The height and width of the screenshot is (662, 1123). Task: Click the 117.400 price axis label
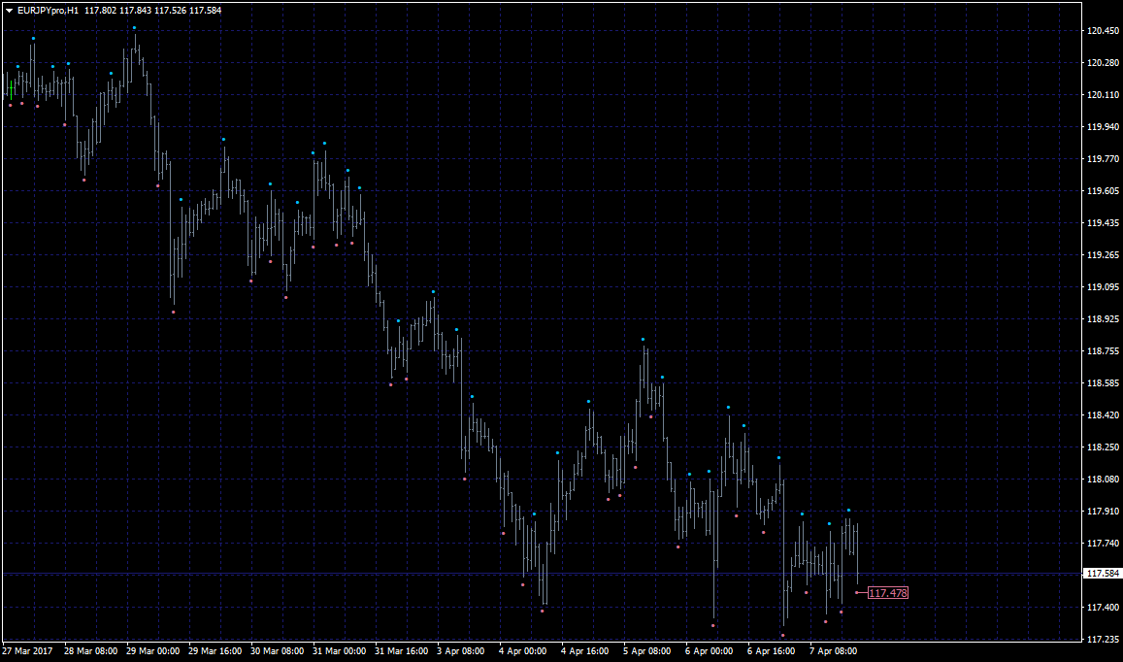click(x=1103, y=608)
